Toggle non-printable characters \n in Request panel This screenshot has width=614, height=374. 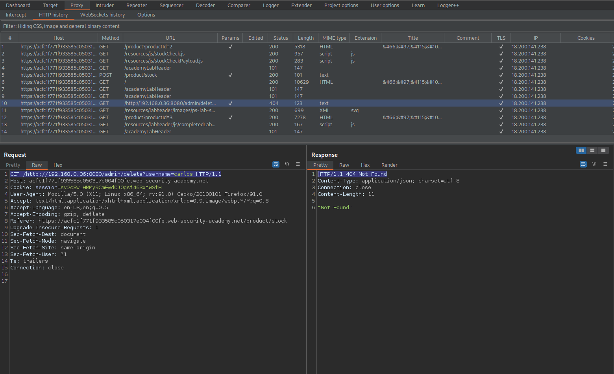(287, 164)
